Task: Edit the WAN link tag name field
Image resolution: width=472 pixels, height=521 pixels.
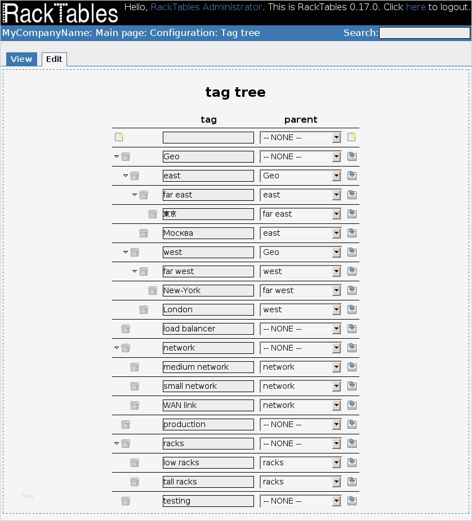Action: tap(208, 405)
